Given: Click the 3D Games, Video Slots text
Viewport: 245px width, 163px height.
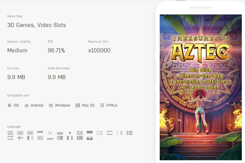Looking at the screenshot, I should [x=36, y=25].
